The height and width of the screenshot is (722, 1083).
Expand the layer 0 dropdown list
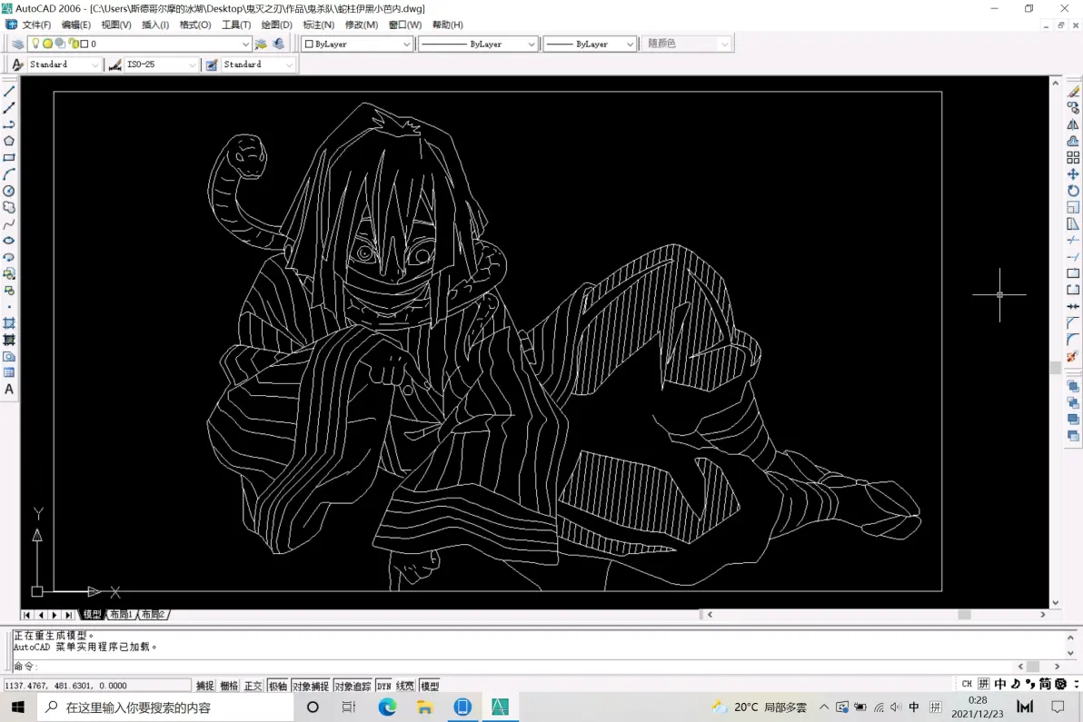pos(245,44)
